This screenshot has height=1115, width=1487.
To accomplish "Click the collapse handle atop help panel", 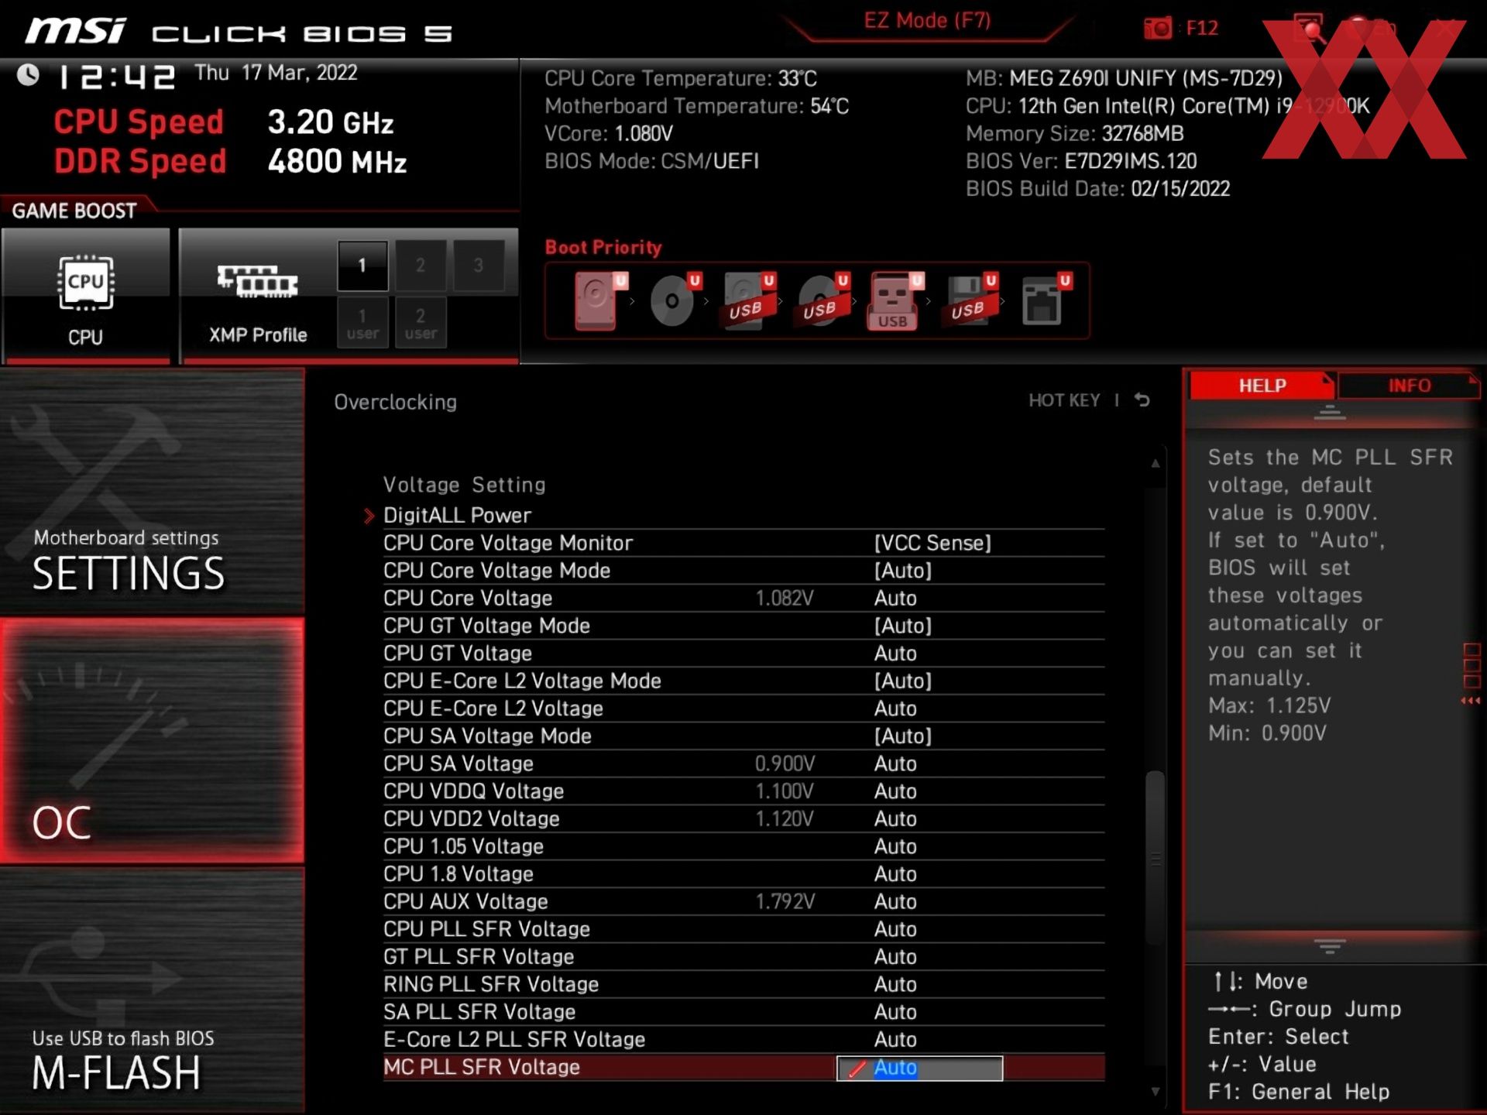I will click(1330, 412).
